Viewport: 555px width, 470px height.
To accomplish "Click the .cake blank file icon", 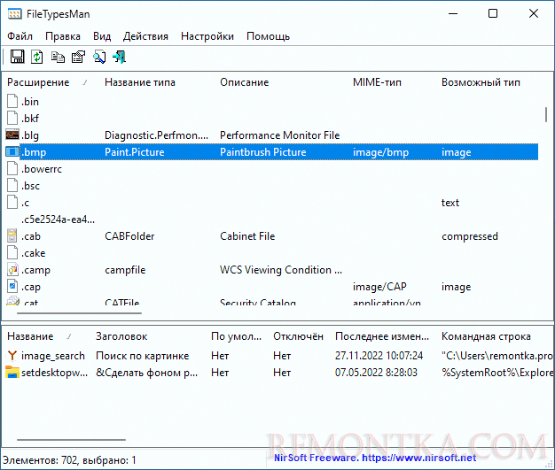I will 12,253.
